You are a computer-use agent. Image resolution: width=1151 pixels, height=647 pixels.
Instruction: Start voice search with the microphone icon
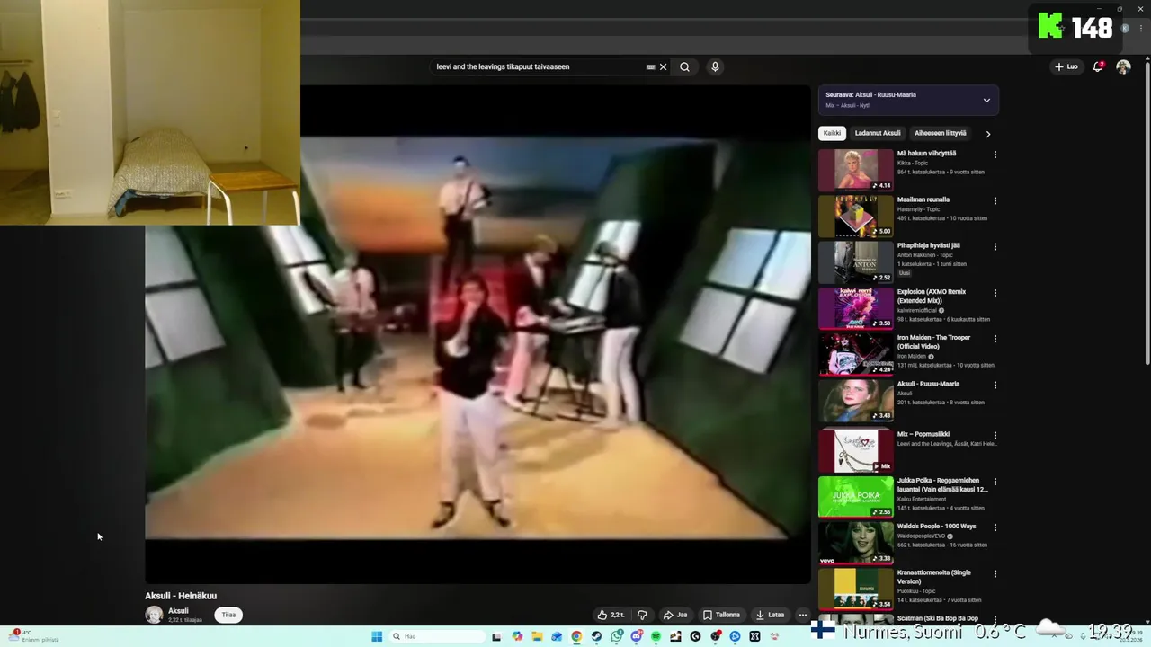715,66
